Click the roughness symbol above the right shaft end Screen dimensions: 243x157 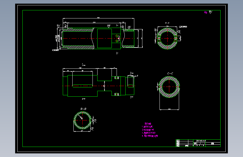129,27
